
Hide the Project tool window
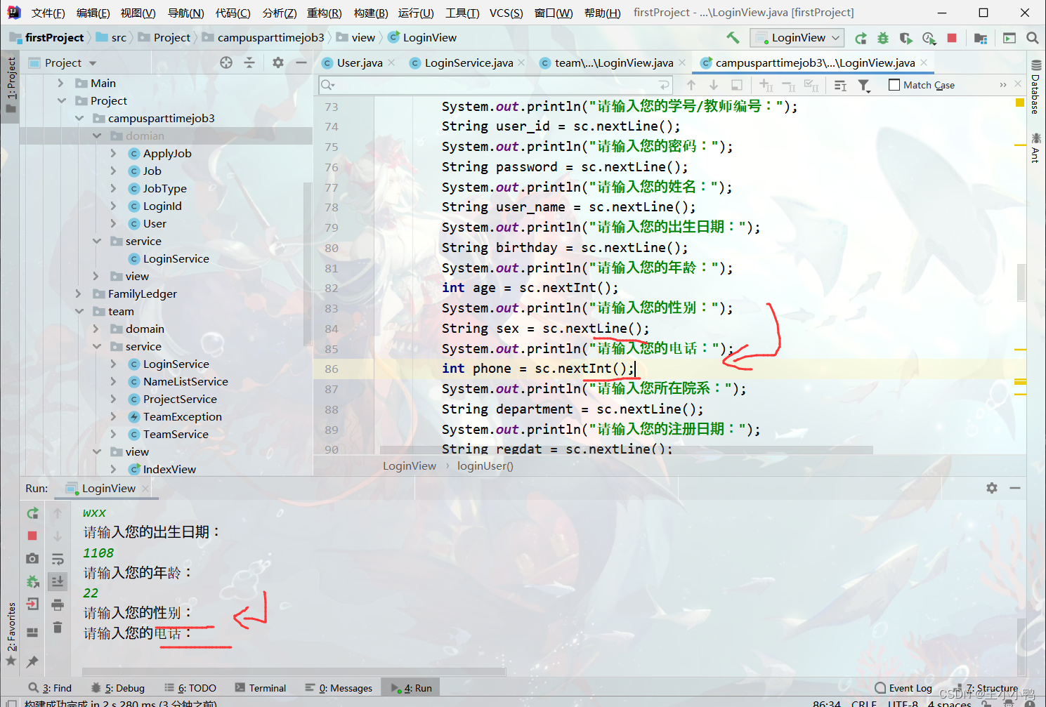pyautogui.click(x=301, y=62)
